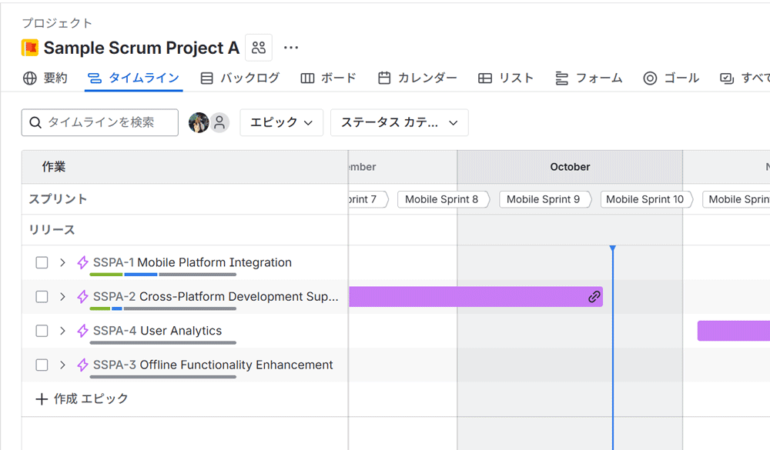This screenshot has width=770, height=450.
Task: Click the epic lightning icon for SSPA-4
Action: 82,331
